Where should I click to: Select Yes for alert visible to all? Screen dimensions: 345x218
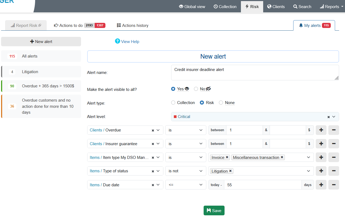pos(173,89)
